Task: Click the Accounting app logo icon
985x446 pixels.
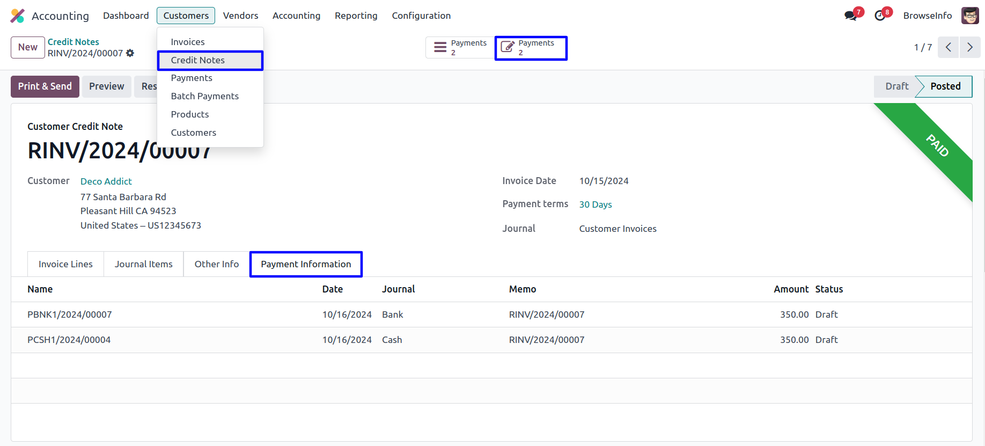Action: (x=18, y=16)
